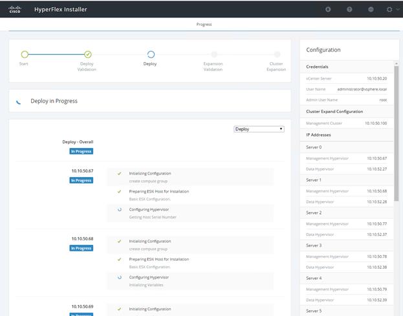The height and width of the screenshot is (316, 403).
Task: Click the IP Addresses section header
Action: click(x=318, y=135)
